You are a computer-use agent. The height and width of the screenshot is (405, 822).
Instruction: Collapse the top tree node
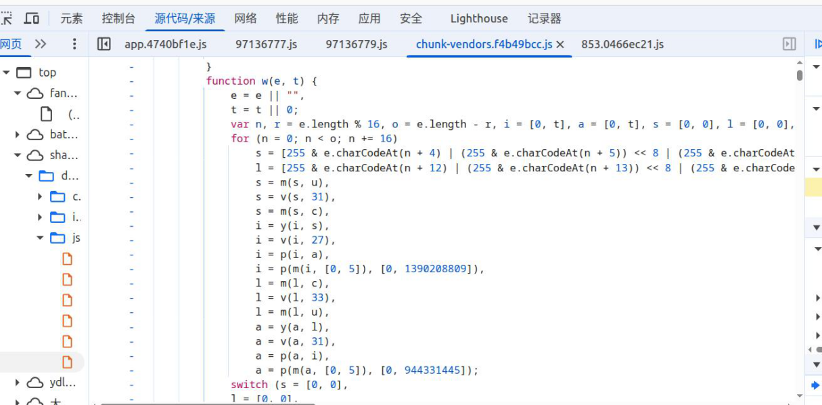[7, 72]
